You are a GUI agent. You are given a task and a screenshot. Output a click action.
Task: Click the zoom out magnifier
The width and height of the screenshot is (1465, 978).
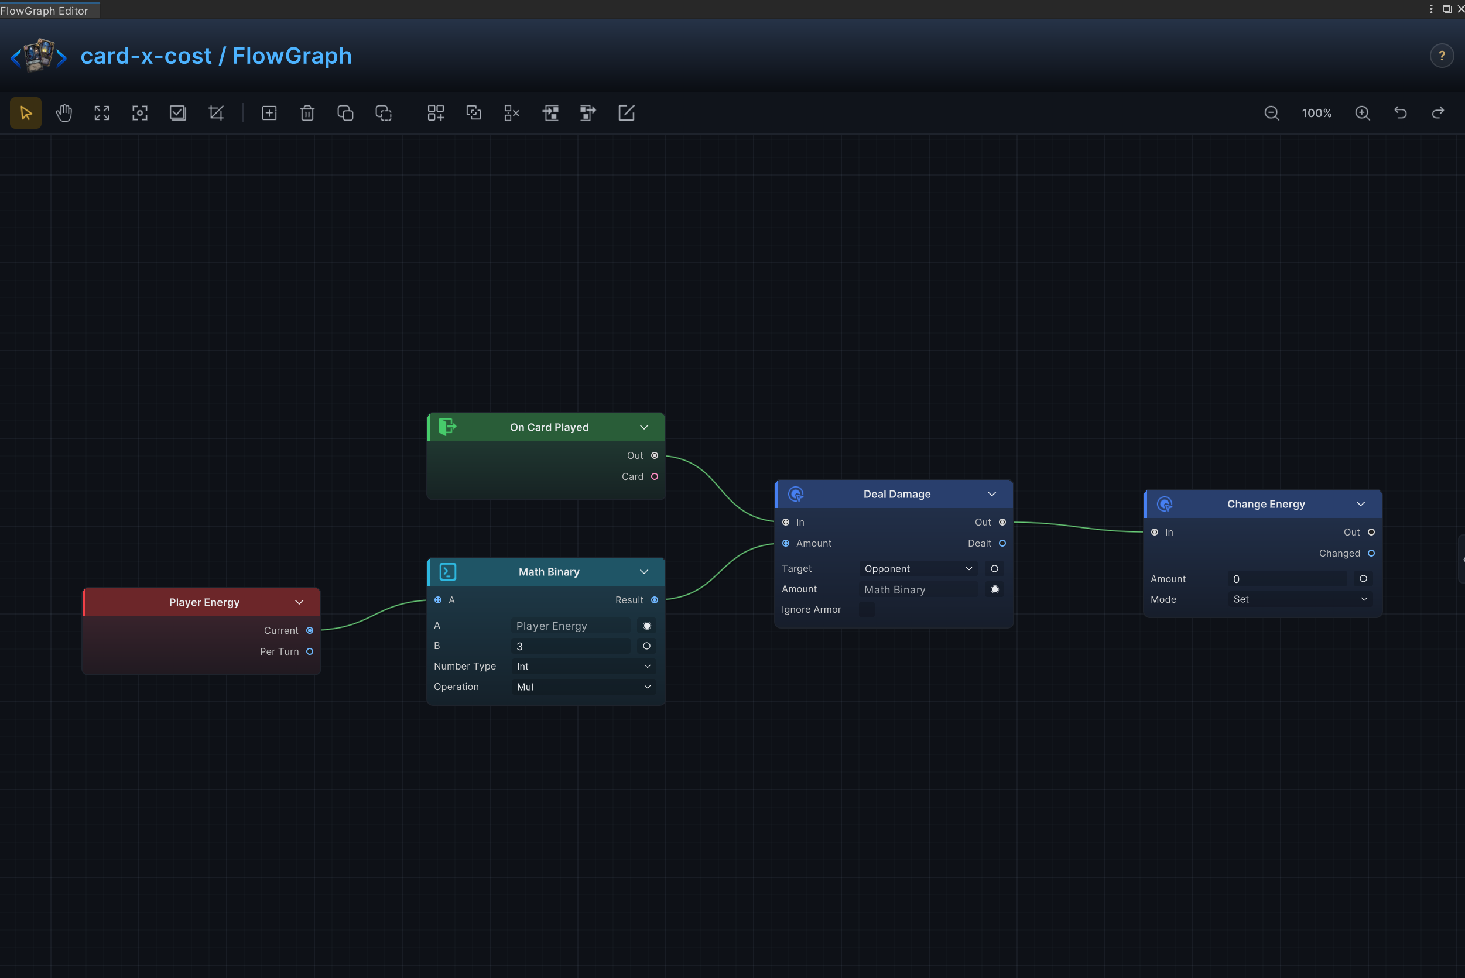point(1272,113)
